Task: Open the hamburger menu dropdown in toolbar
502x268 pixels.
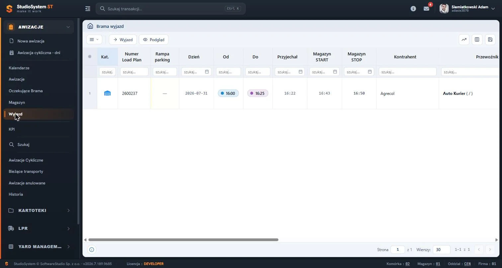Action: click(x=94, y=39)
